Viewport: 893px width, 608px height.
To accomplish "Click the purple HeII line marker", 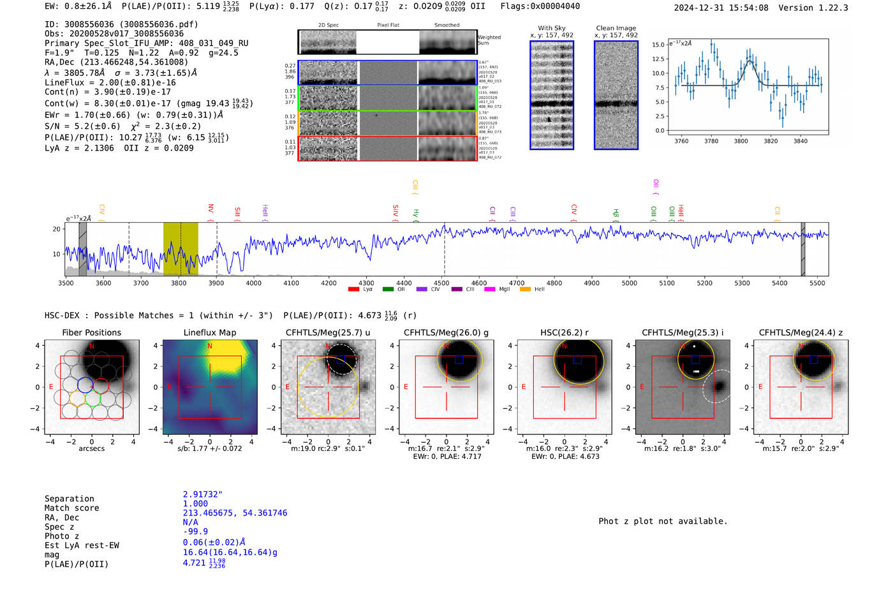I will tap(265, 212).
